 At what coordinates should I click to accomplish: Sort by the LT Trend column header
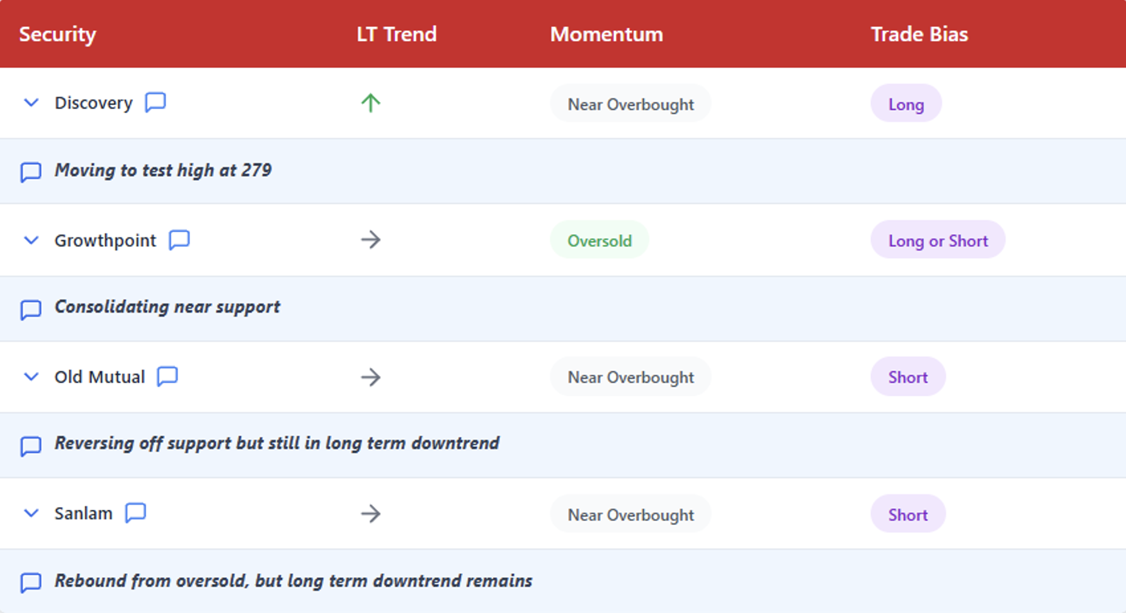click(x=397, y=34)
